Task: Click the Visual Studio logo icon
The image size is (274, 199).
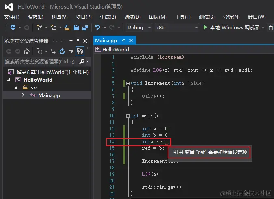Action: coord(9,7)
